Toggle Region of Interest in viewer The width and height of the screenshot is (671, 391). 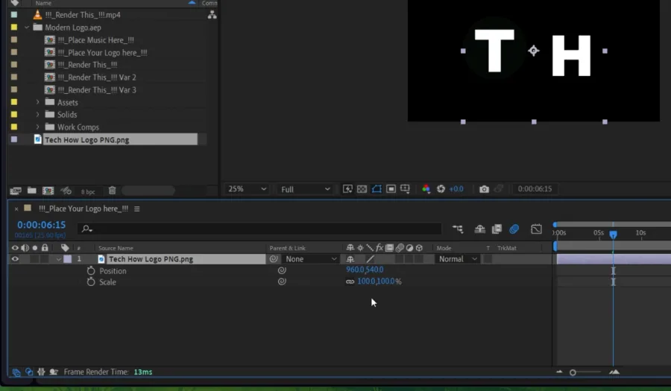click(x=391, y=189)
